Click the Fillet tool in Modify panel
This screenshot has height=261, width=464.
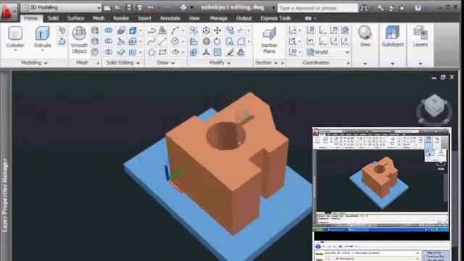pos(241,41)
